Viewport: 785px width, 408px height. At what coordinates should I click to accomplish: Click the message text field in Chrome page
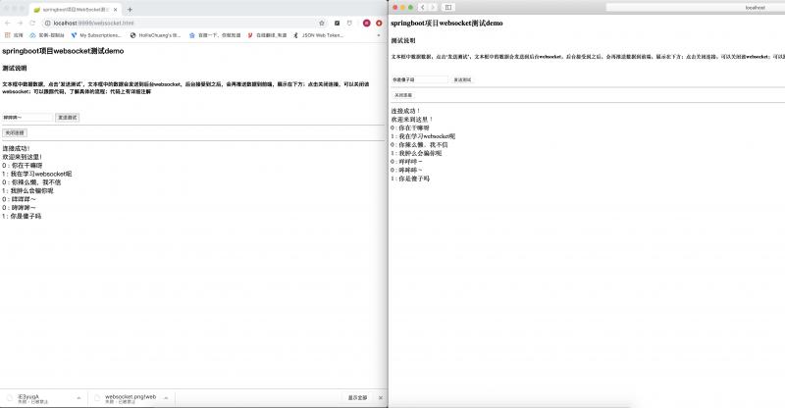27,118
